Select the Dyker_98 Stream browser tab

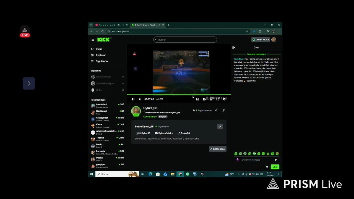[x=148, y=25]
